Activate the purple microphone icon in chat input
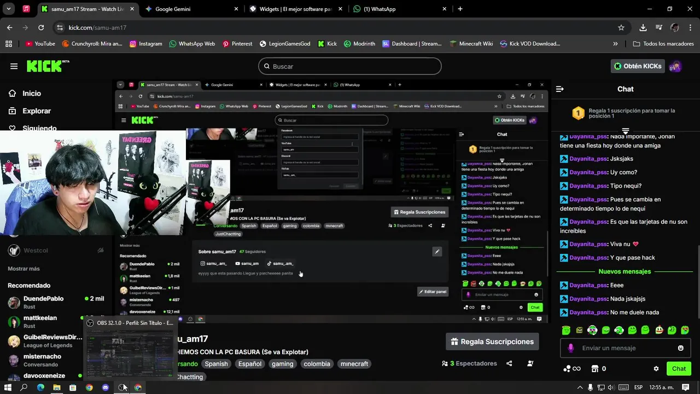Screen dimensions: 700x394 (571, 348)
